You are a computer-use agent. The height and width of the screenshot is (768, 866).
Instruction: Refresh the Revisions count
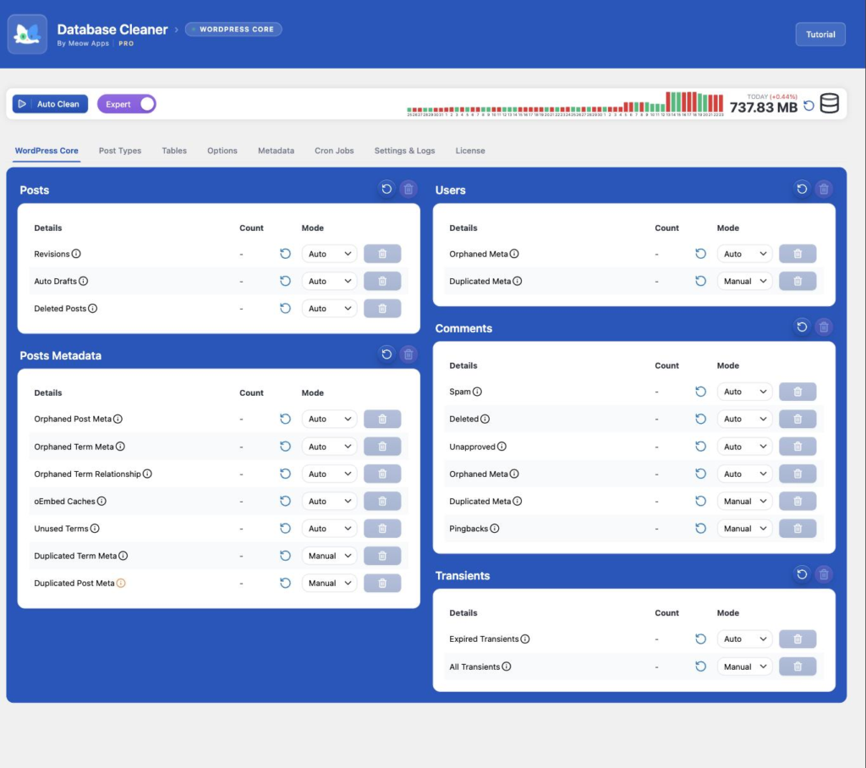(285, 254)
